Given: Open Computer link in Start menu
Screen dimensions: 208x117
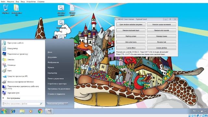Looking at the screenshot, I should [x=52, y=73].
